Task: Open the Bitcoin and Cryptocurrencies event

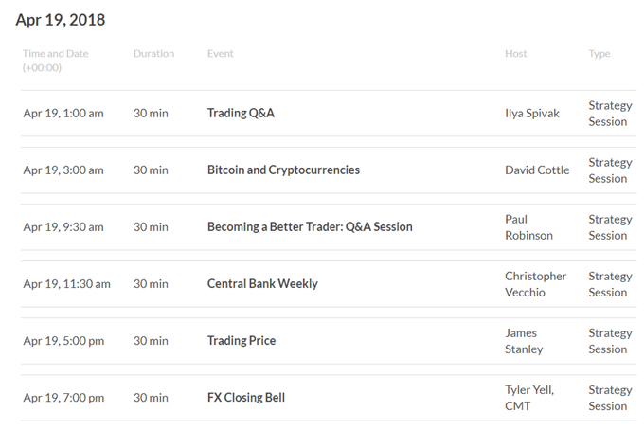Action: [x=283, y=170]
